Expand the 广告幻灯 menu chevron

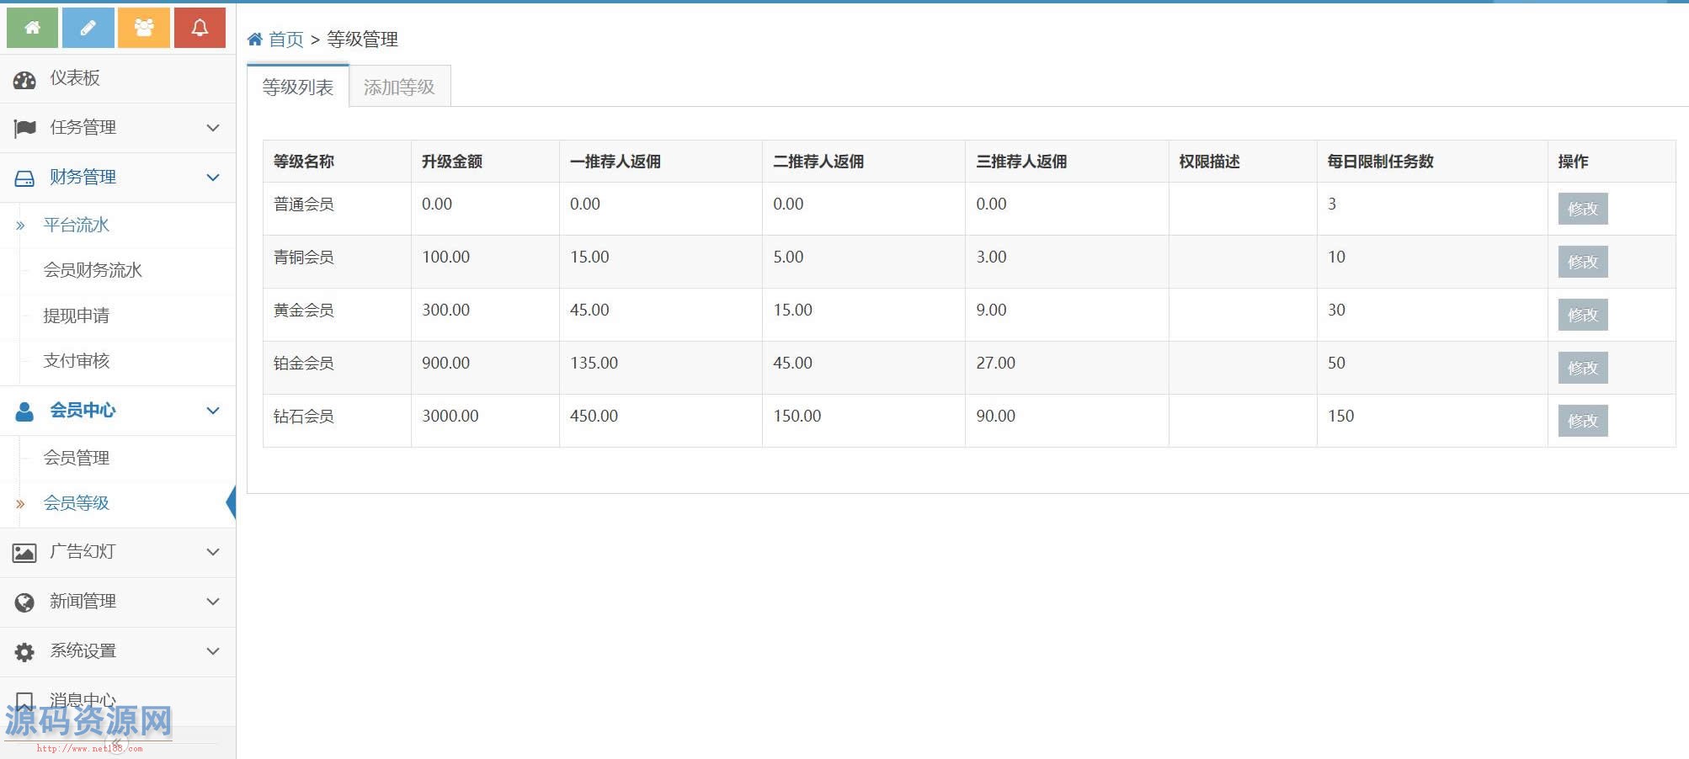pos(213,552)
